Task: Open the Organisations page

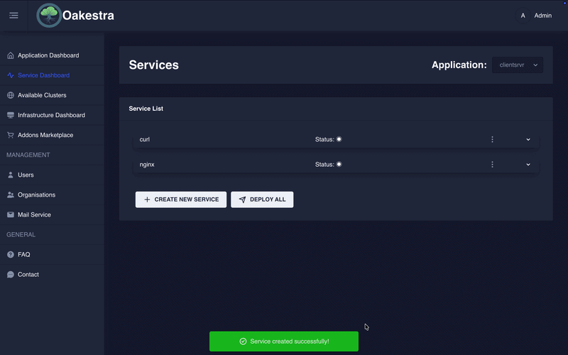Action: pos(36,195)
